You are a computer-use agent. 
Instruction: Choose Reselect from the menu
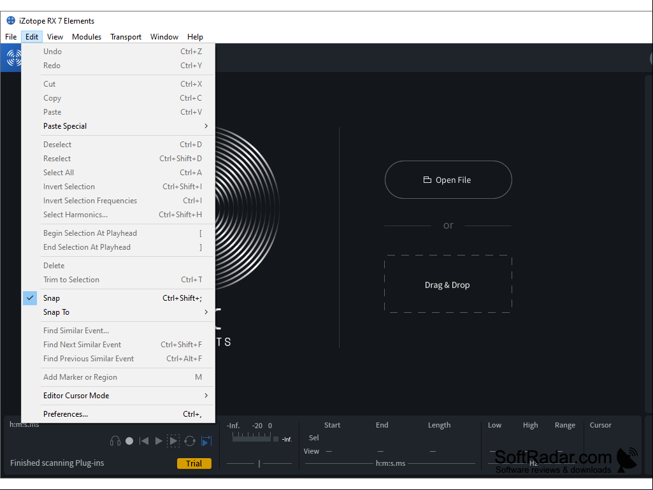tap(118, 159)
